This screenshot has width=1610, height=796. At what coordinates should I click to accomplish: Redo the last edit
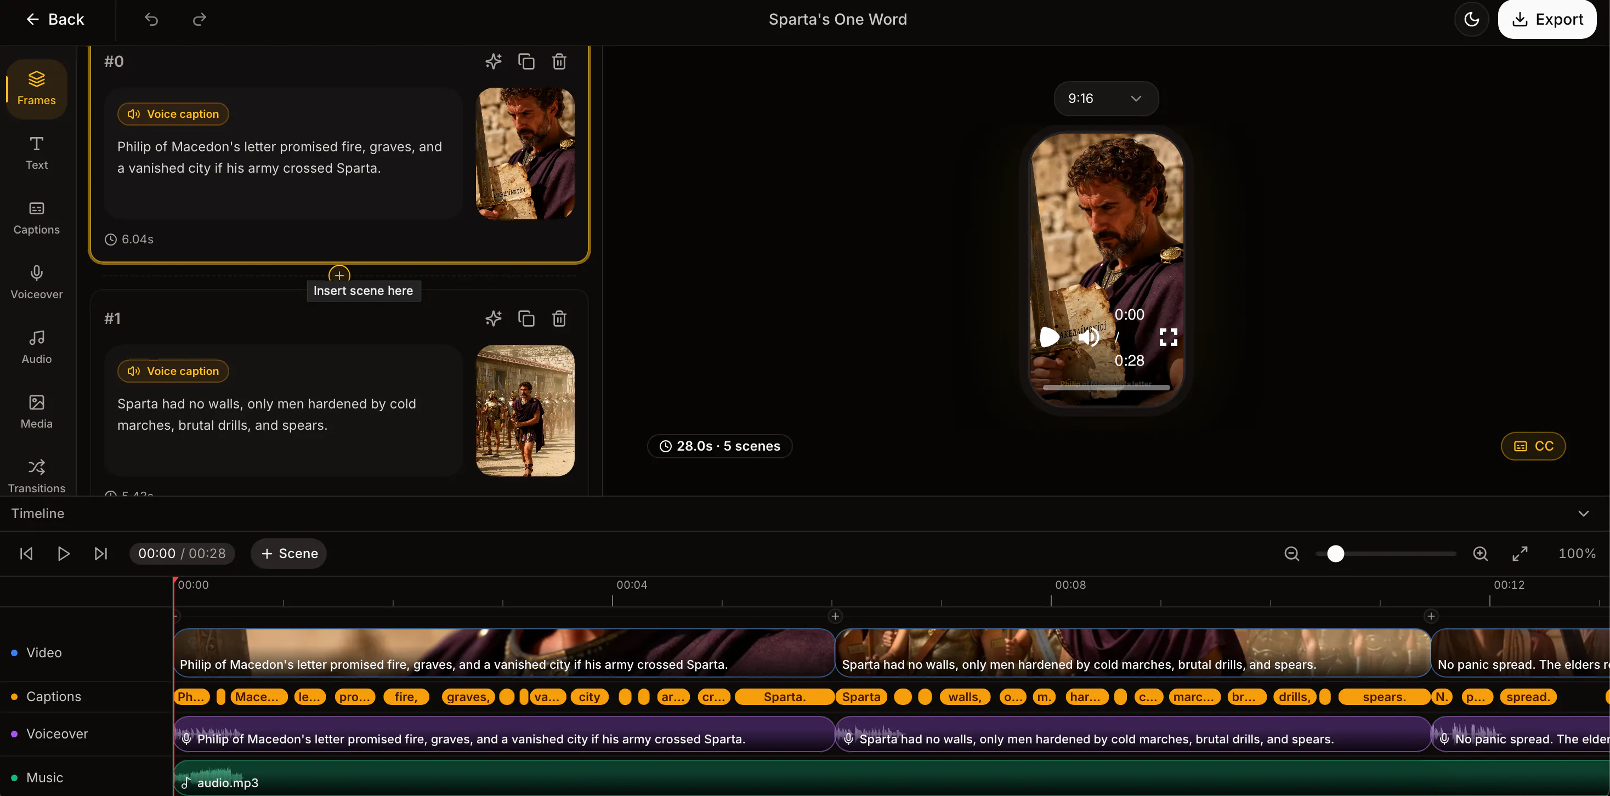pyautogui.click(x=200, y=19)
